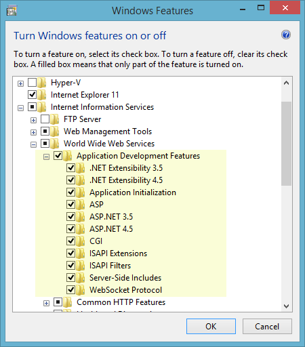Viewport: 305px width, 347px height.
Task: Click the Internet Explorer 11 folder icon
Action: [x=42, y=95]
